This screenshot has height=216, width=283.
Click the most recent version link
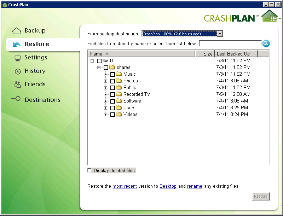[125, 186]
